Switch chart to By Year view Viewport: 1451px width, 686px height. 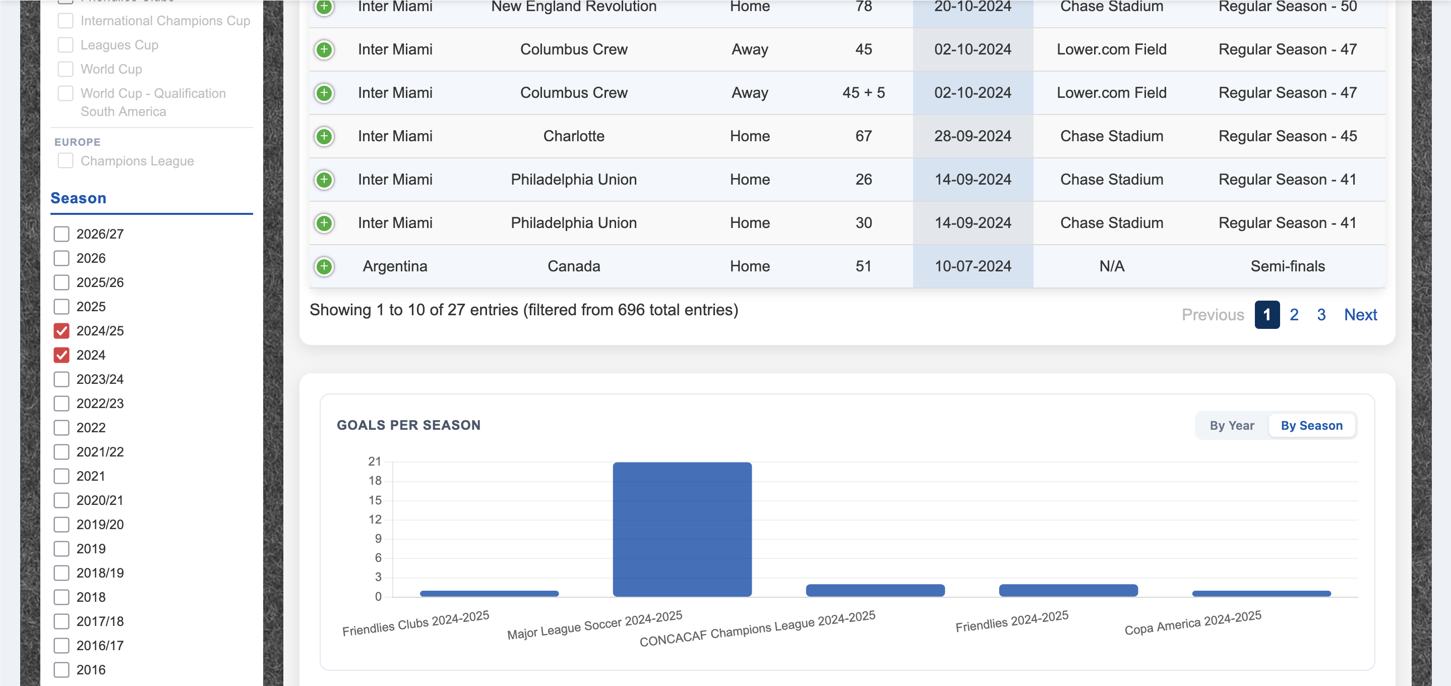[1232, 426]
